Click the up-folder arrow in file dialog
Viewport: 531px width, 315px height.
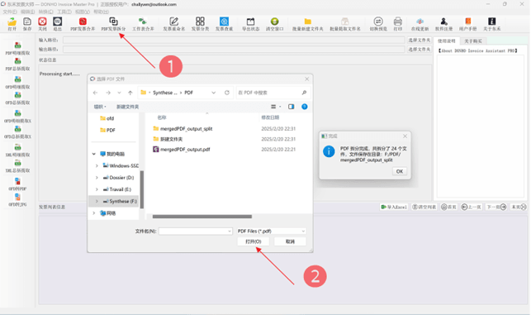(x=130, y=93)
